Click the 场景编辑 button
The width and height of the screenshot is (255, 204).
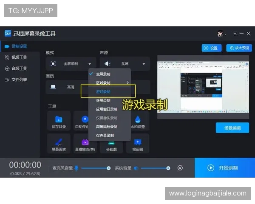pos(232,128)
